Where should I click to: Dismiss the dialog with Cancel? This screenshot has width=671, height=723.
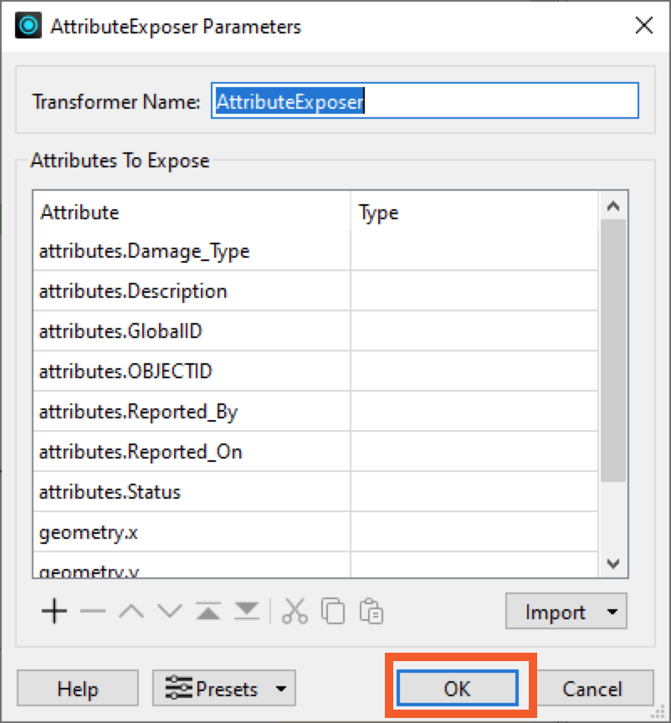coord(595,688)
